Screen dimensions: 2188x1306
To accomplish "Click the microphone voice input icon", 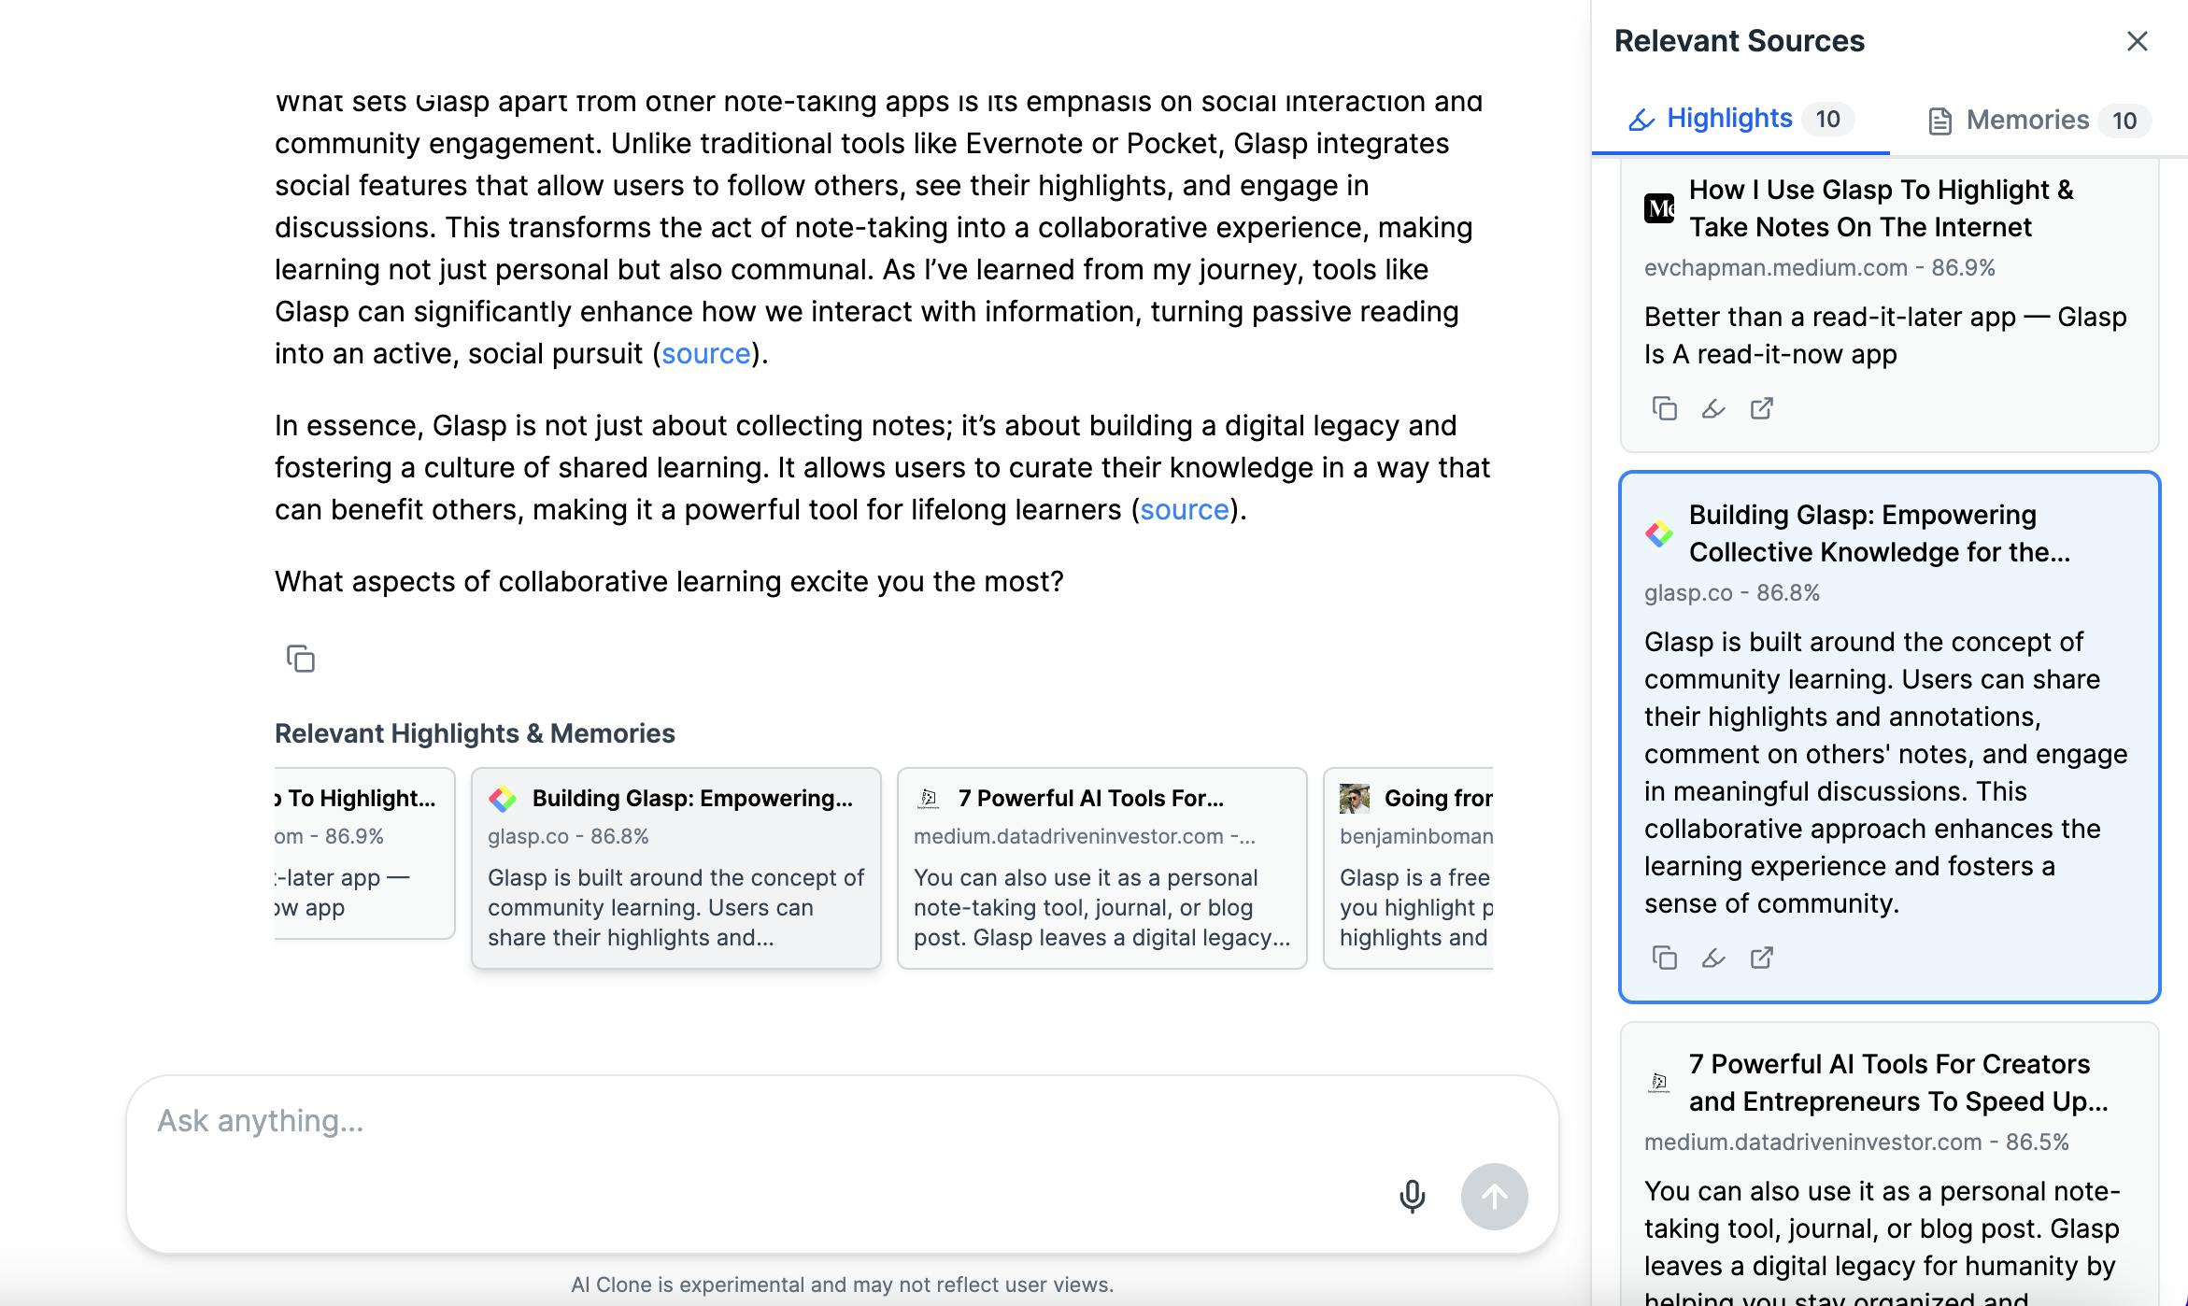I will (x=1412, y=1196).
